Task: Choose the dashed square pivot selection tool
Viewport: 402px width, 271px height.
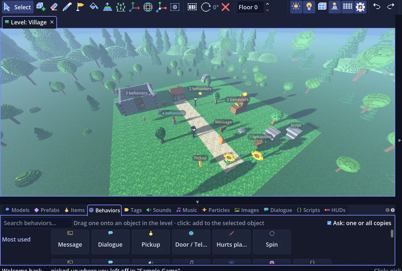Action: click(x=175, y=7)
